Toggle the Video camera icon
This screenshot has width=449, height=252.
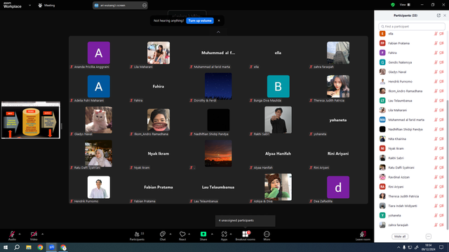pyautogui.click(x=34, y=234)
